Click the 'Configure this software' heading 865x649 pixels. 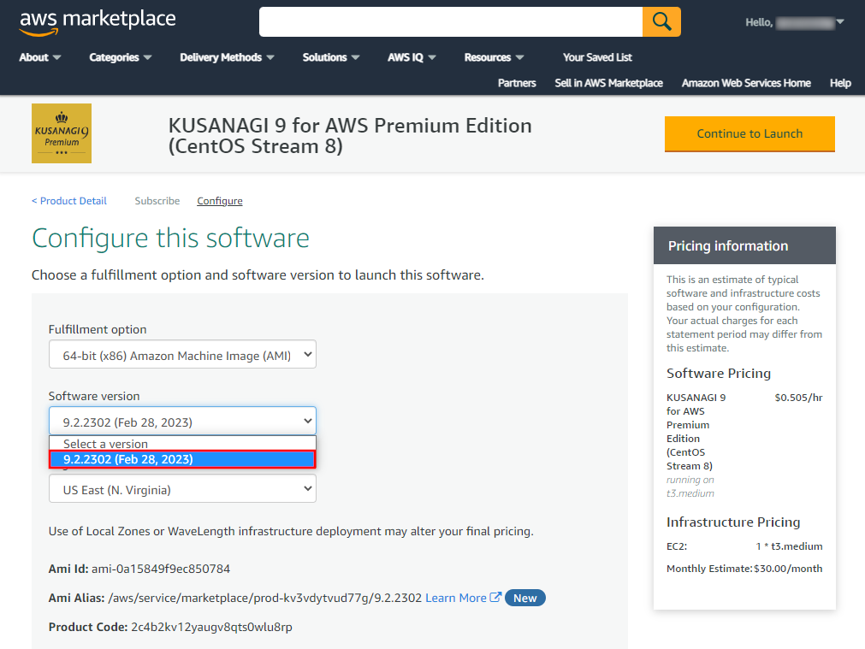click(x=170, y=239)
